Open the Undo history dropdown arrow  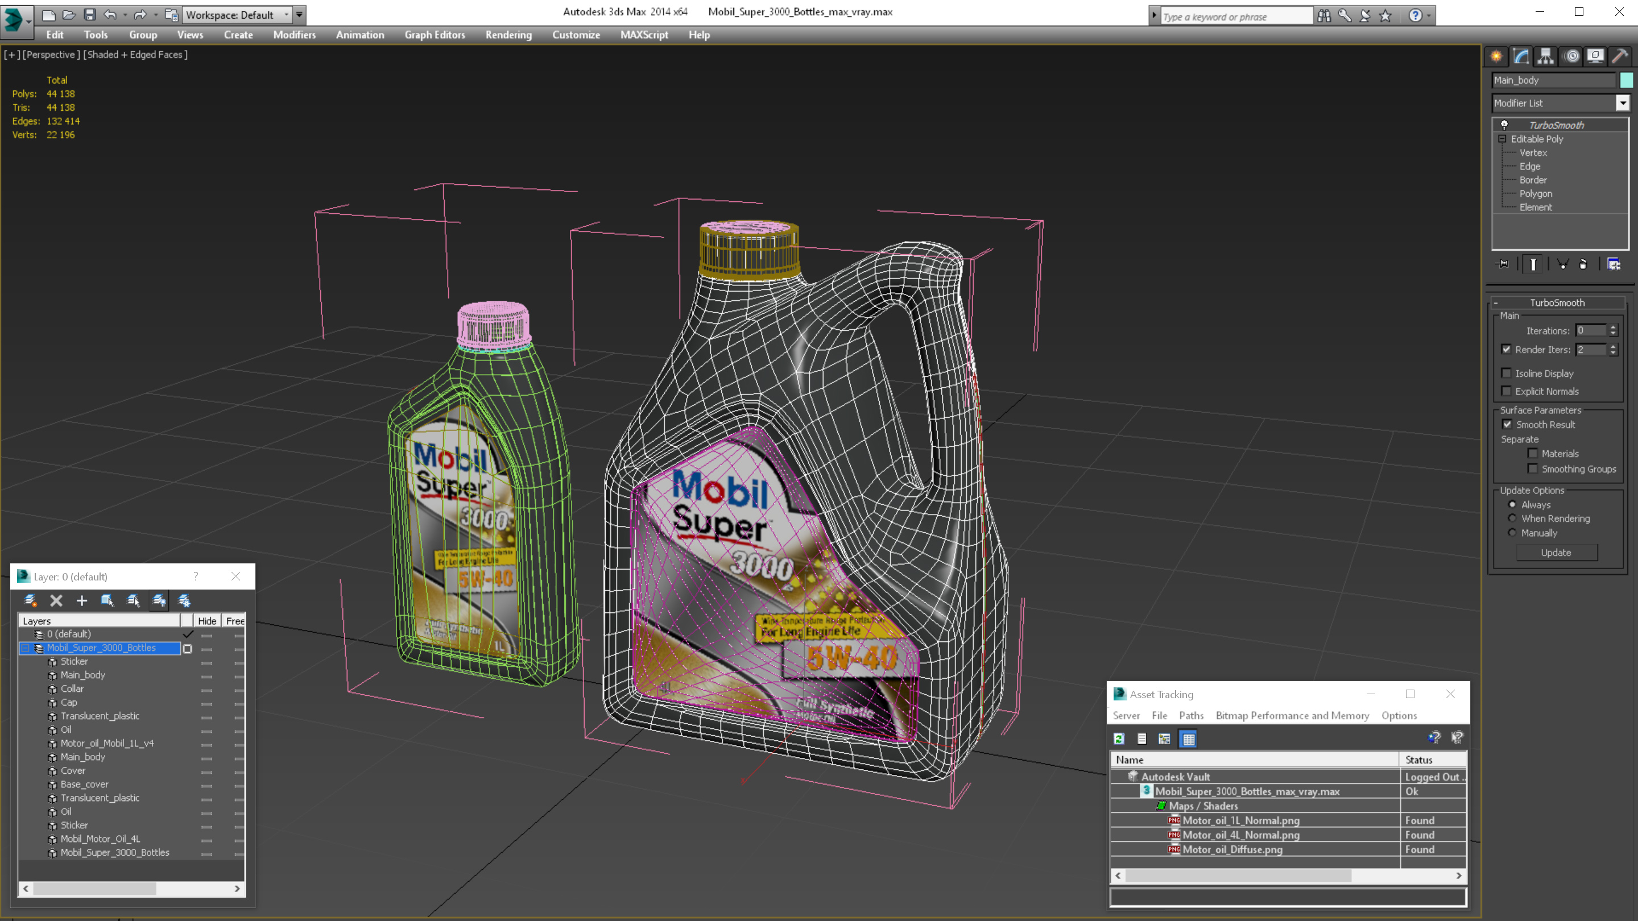click(x=125, y=15)
